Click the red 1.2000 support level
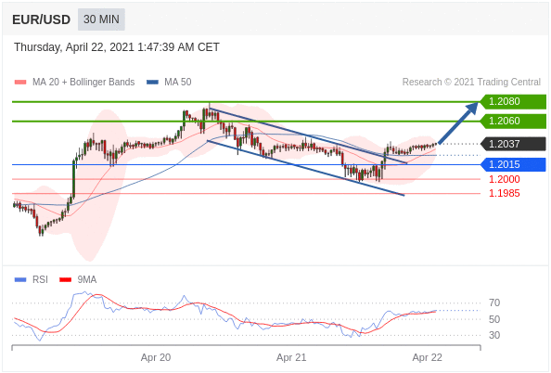This screenshot has height=373, width=551. click(x=505, y=179)
